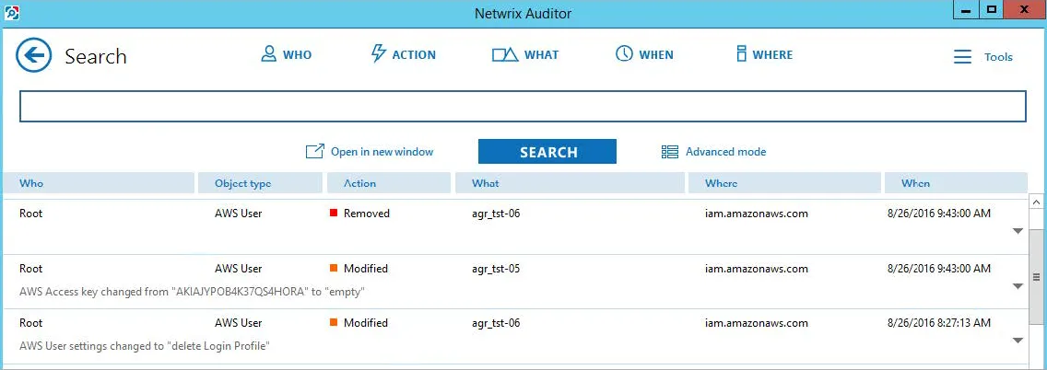
Task: Select the Object type column header
Action: (262, 183)
